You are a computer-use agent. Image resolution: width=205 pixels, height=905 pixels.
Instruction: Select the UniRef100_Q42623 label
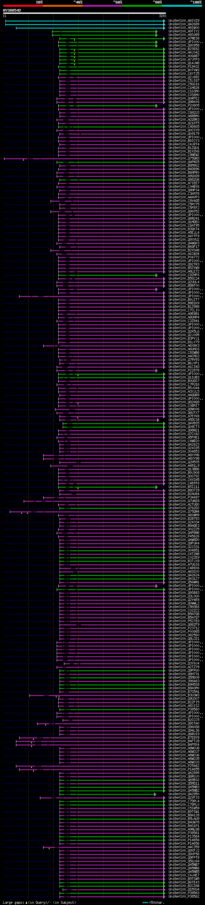(184, 444)
